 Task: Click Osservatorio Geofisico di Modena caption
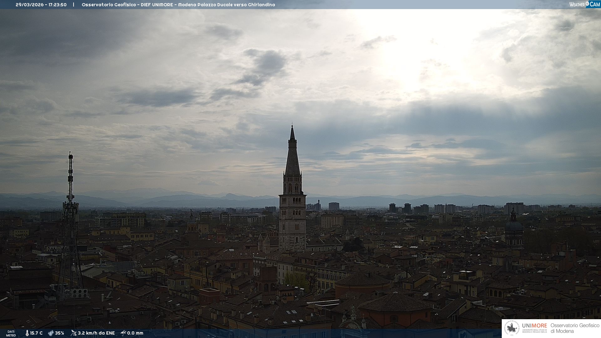tap(575, 328)
